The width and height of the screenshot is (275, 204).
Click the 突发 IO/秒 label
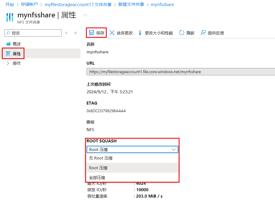[97, 190]
